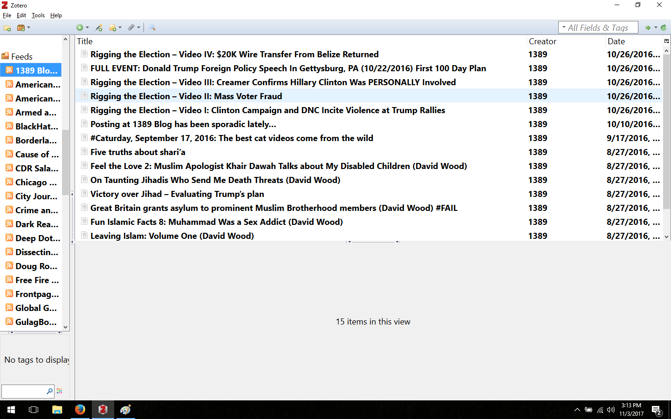The width and height of the screenshot is (671, 419).
Task: Open the New Library dropdown arrow
Action: coord(29,28)
